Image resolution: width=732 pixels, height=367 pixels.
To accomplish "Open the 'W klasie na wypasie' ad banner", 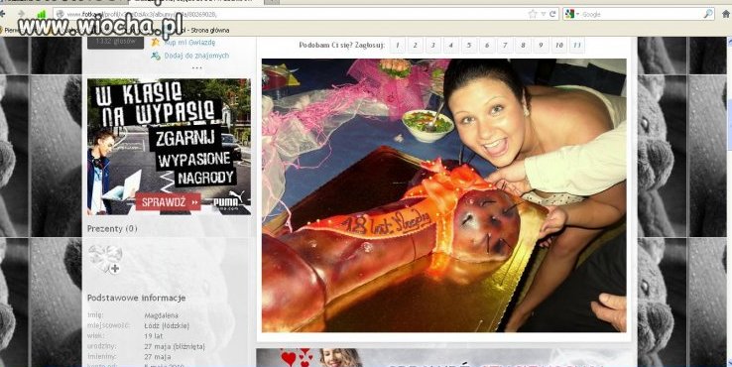I will click(x=169, y=147).
